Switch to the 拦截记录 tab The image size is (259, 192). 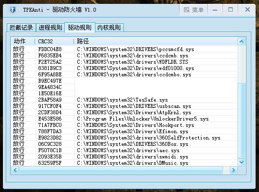(x=21, y=27)
